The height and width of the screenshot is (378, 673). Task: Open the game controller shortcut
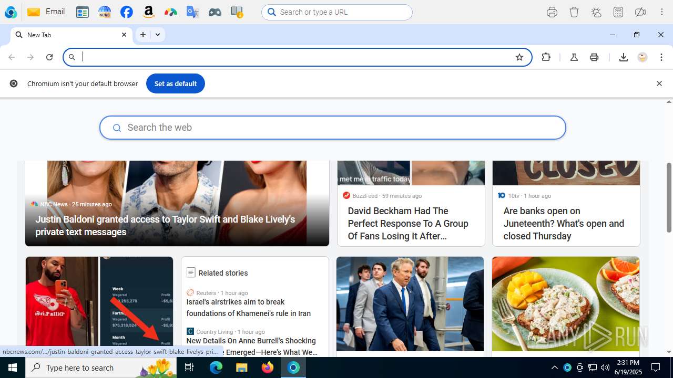coord(215,12)
